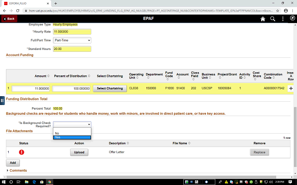Select blank option in background check list

pyautogui.click(x=72, y=129)
